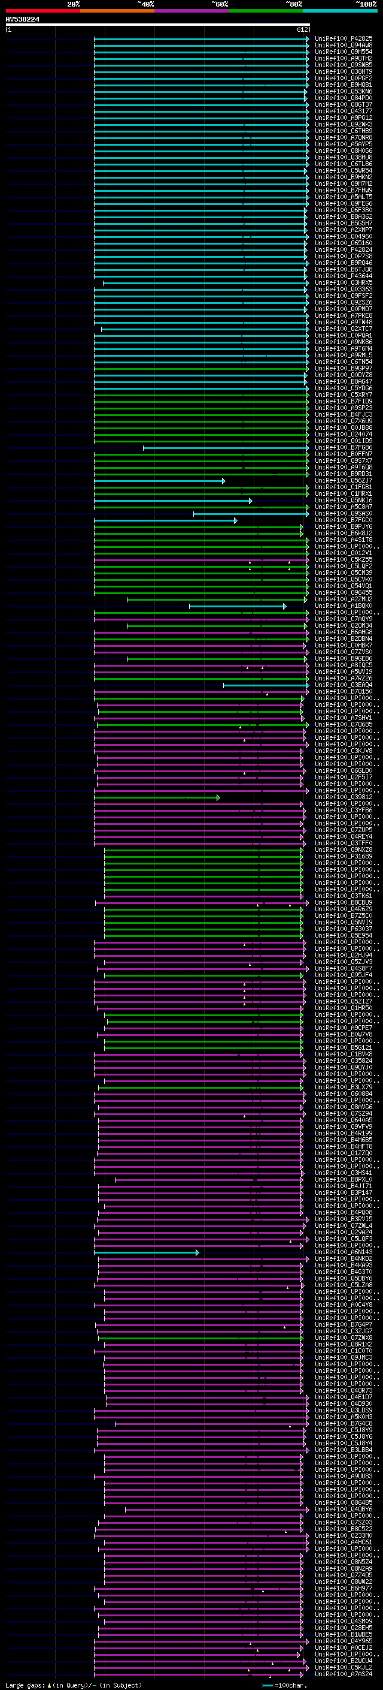
Task: Open hit UniRef100_P42825
Action: click(x=344, y=39)
